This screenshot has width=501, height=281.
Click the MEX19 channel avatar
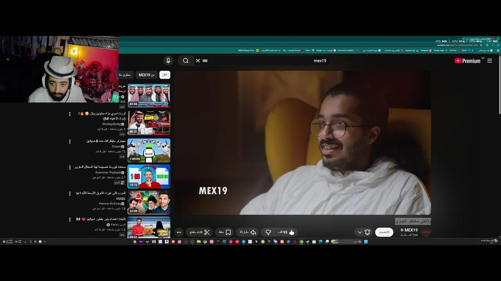(426, 232)
